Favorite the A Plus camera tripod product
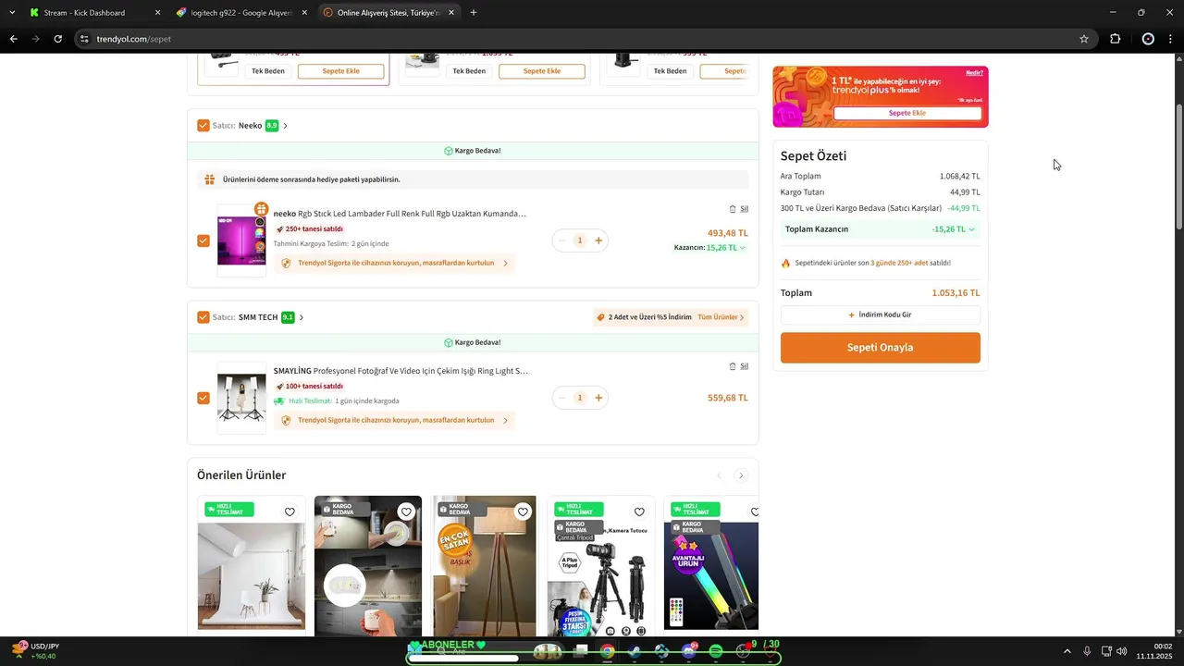This screenshot has width=1184, height=666. click(x=639, y=512)
